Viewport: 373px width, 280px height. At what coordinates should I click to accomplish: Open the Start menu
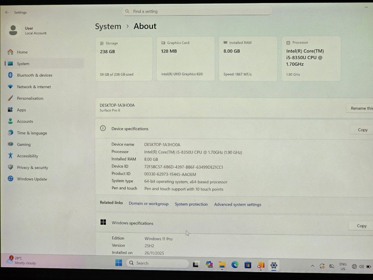tap(118, 263)
